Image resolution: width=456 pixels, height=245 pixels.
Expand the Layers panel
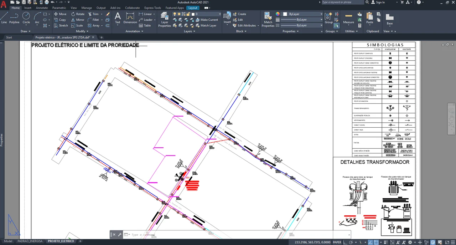190,31
